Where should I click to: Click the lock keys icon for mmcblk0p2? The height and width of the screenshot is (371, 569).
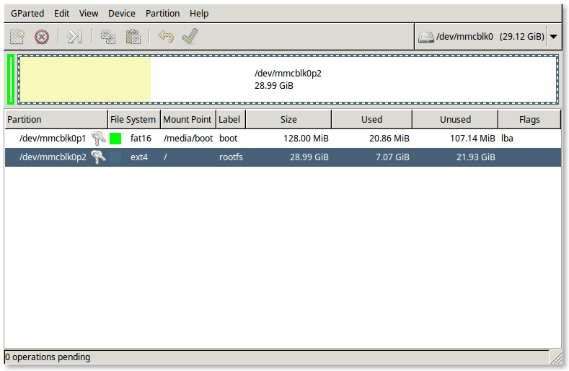(98, 157)
